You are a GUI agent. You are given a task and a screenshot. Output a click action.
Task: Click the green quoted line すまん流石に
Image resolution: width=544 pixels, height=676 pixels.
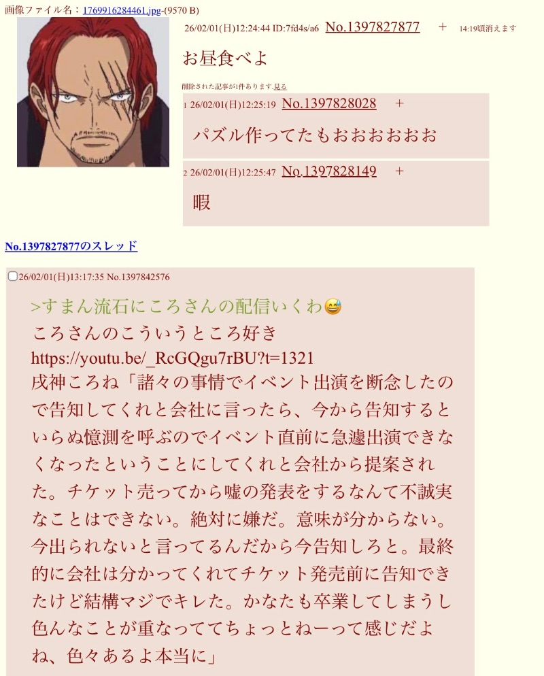[177, 307]
